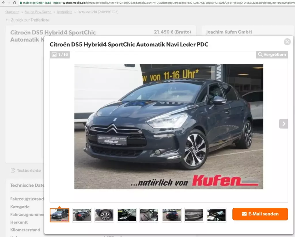Click the left arrow before Zurück zur Trefferliste
The image size is (295, 237).
point(7,20)
